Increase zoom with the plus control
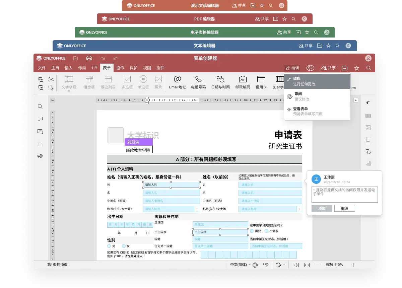The width and height of the screenshot is (402, 288). [353, 265]
